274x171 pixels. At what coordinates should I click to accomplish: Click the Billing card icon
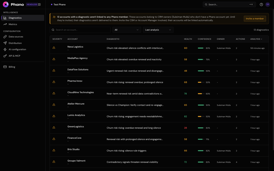click(x=5, y=67)
